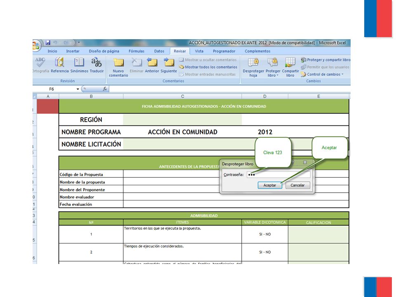This screenshot has height=297, width=396.
Task: Select column B header
Action: pos(91,97)
